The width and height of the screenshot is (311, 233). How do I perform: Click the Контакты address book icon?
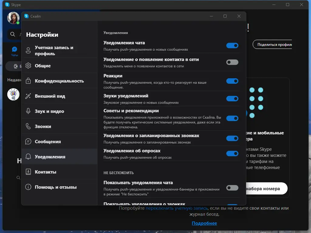(x=28, y=172)
